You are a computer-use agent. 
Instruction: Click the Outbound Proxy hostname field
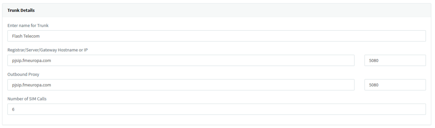(x=181, y=85)
